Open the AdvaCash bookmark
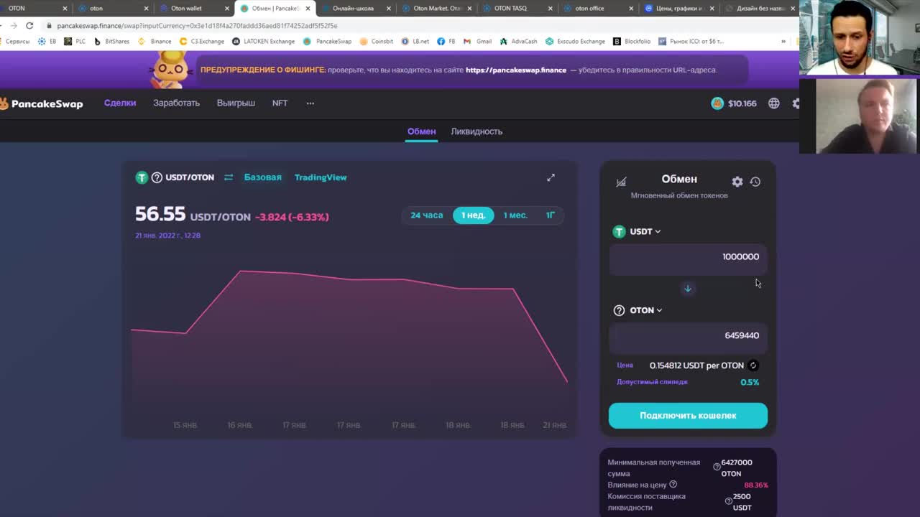Image resolution: width=920 pixels, height=517 pixels. coord(518,41)
